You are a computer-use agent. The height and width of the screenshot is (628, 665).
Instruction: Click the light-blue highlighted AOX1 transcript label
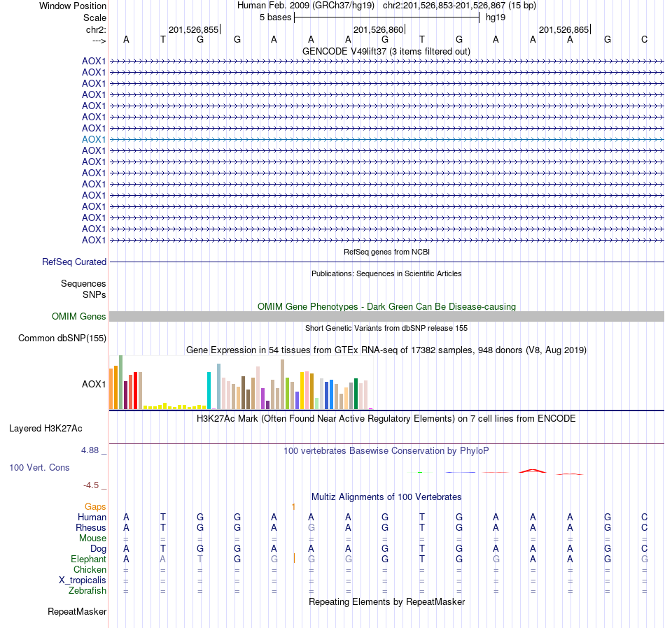pos(94,139)
